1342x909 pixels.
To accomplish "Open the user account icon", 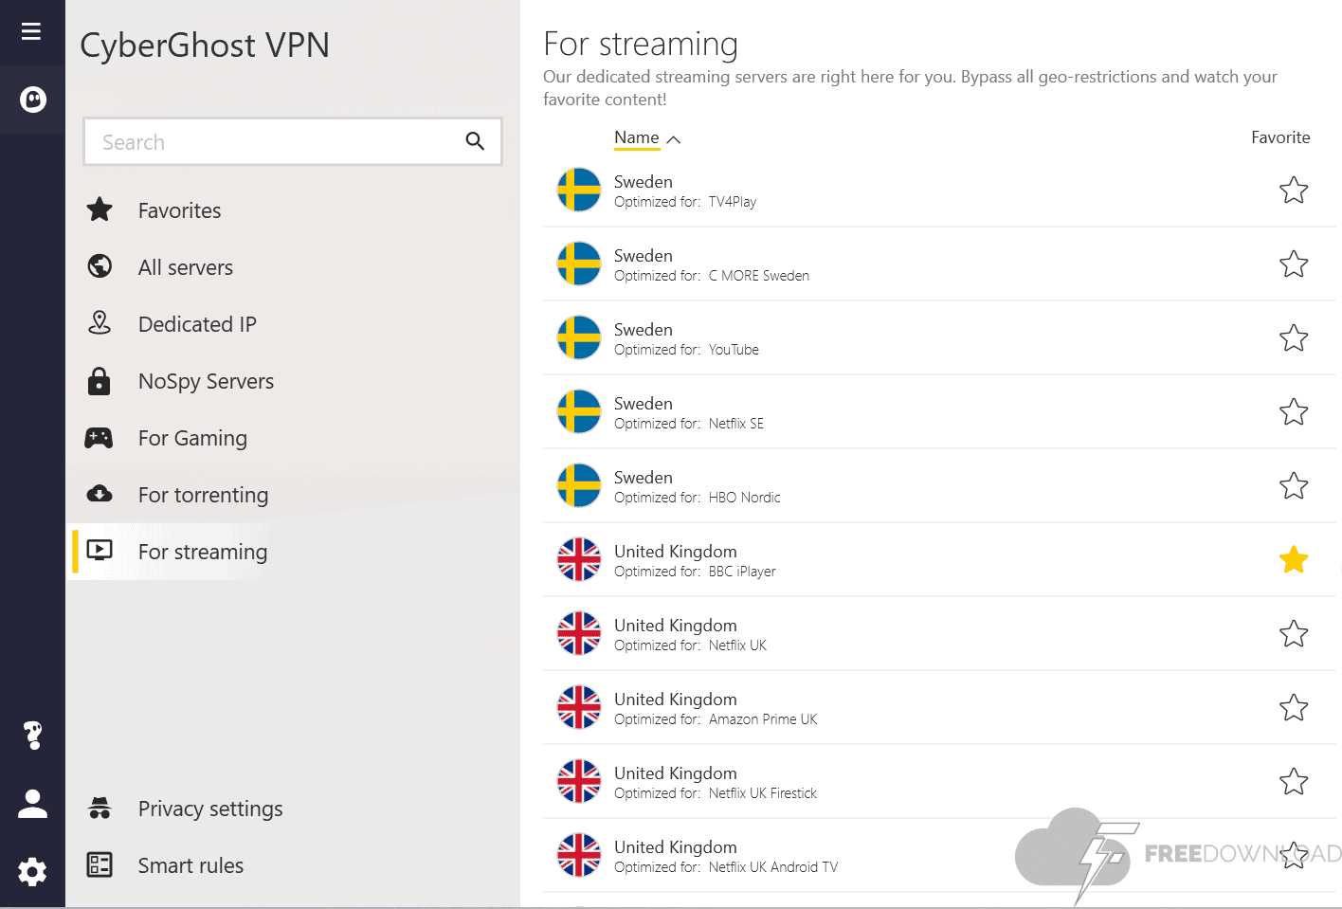I will pyautogui.click(x=33, y=804).
